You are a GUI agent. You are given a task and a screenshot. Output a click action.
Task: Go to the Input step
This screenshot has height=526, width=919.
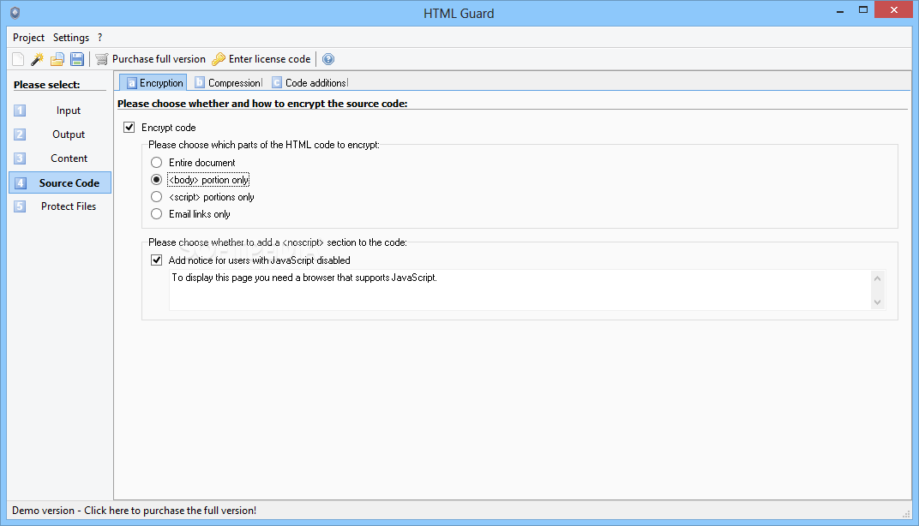coord(60,111)
